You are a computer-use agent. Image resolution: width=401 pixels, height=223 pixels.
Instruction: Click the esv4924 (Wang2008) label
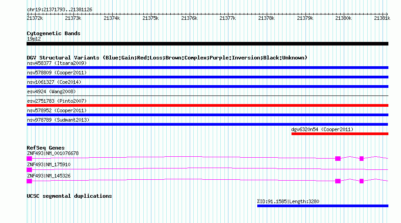[51, 91]
